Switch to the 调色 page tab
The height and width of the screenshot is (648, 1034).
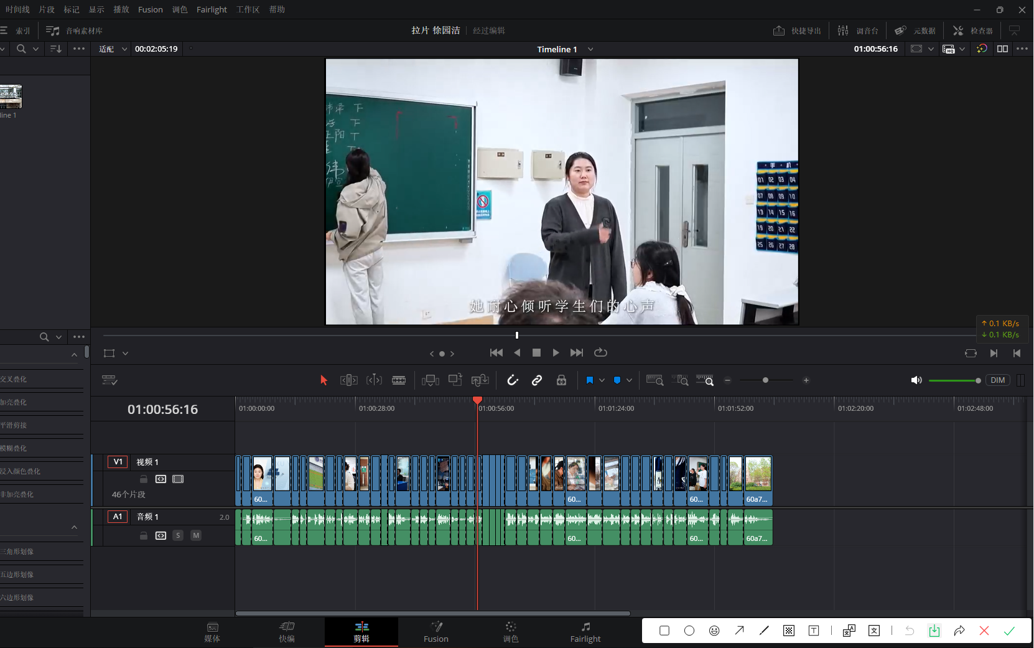(511, 632)
